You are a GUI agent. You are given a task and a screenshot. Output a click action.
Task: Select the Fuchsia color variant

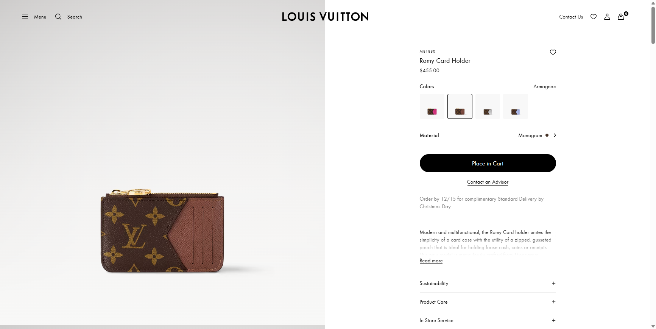pos(432,106)
